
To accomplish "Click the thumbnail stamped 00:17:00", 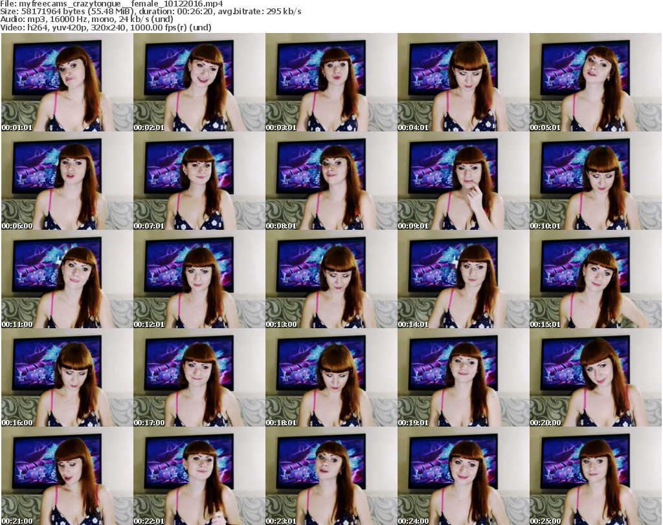I will coord(199,377).
